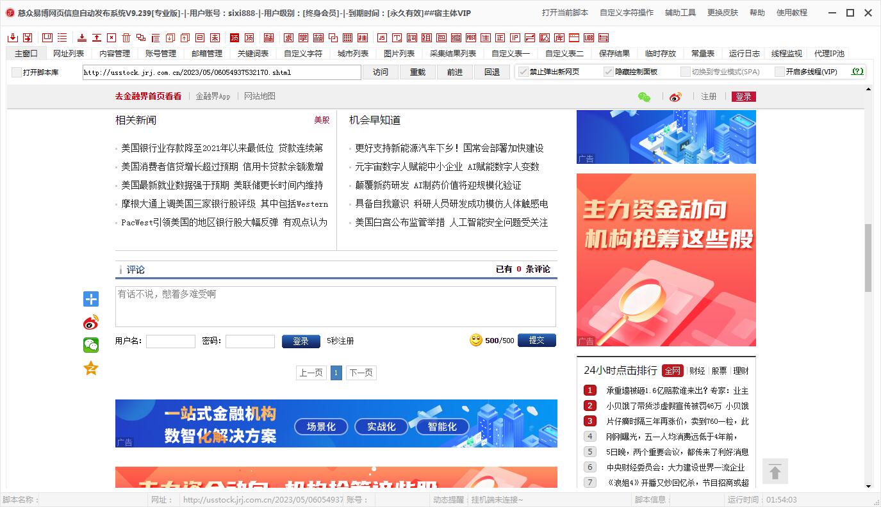Switch to the 关键词表 tab
The height and width of the screenshot is (507, 881).
[x=253, y=54]
